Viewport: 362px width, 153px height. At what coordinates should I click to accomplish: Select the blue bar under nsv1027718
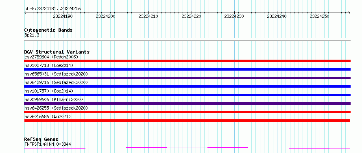click(187, 69)
